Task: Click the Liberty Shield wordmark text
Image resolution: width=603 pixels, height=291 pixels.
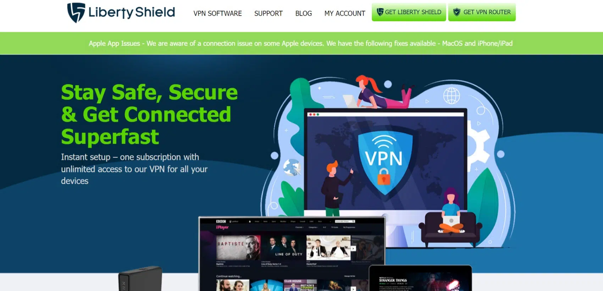Action: click(x=132, y=12)
